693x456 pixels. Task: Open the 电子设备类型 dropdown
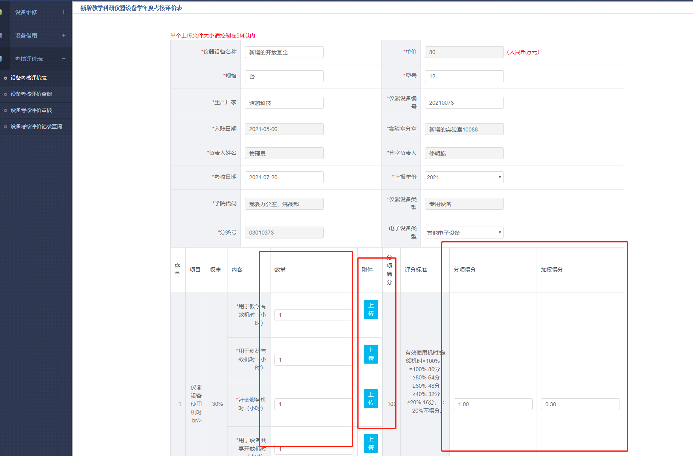[x=464, y=233]
